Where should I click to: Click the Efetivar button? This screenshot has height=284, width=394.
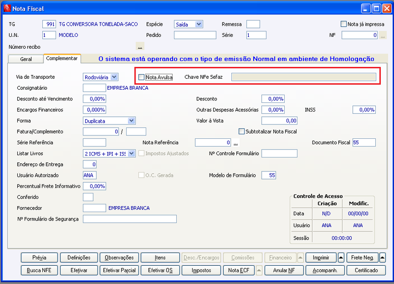(79, 270)
